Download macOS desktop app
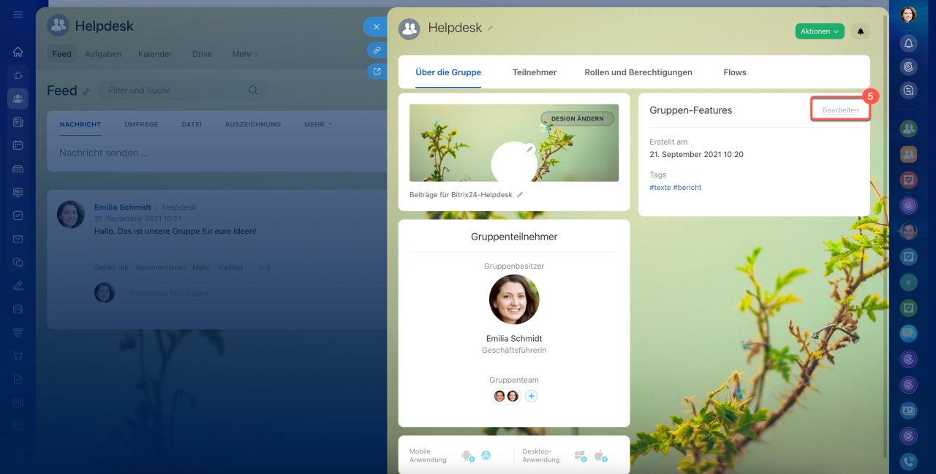Screen dimensions: 936x474 (x=600, y=456)
